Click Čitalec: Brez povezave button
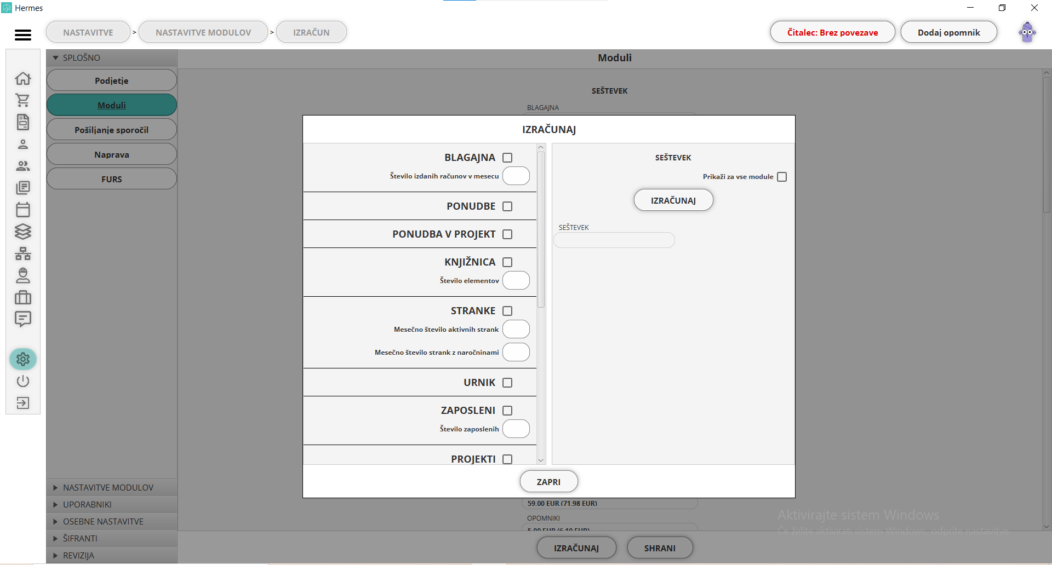1052x565 pixels. pos(832,32)
